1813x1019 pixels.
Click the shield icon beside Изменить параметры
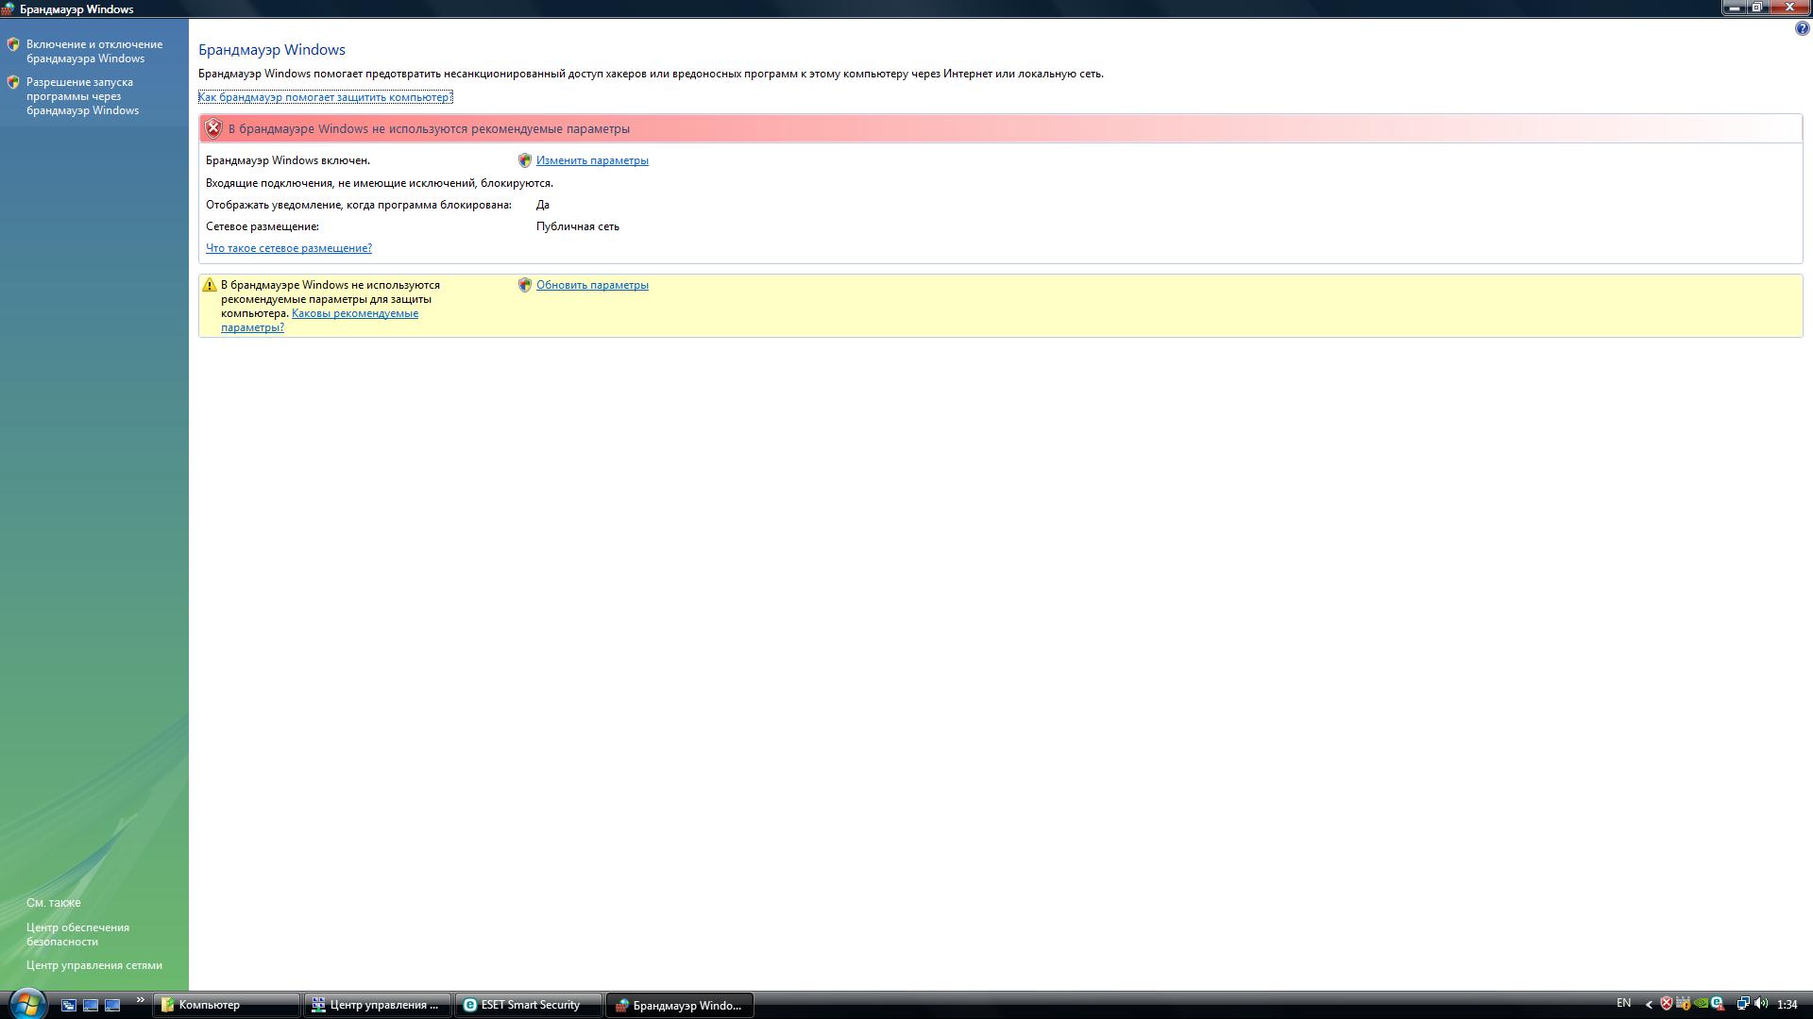(x=525, y=160)
